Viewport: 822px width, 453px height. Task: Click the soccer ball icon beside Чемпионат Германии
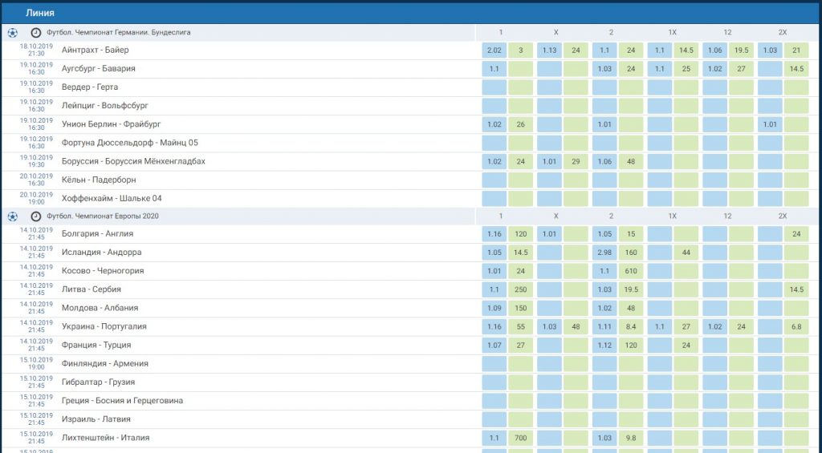(13, 32)
